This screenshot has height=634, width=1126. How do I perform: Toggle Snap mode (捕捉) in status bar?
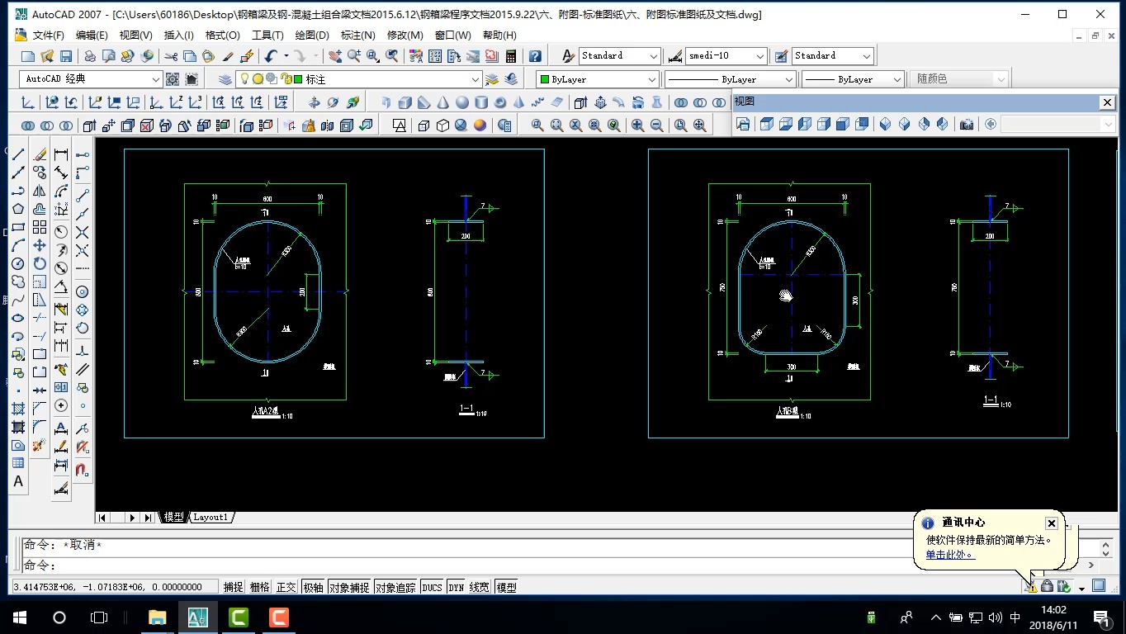click(x=234, y=587)
